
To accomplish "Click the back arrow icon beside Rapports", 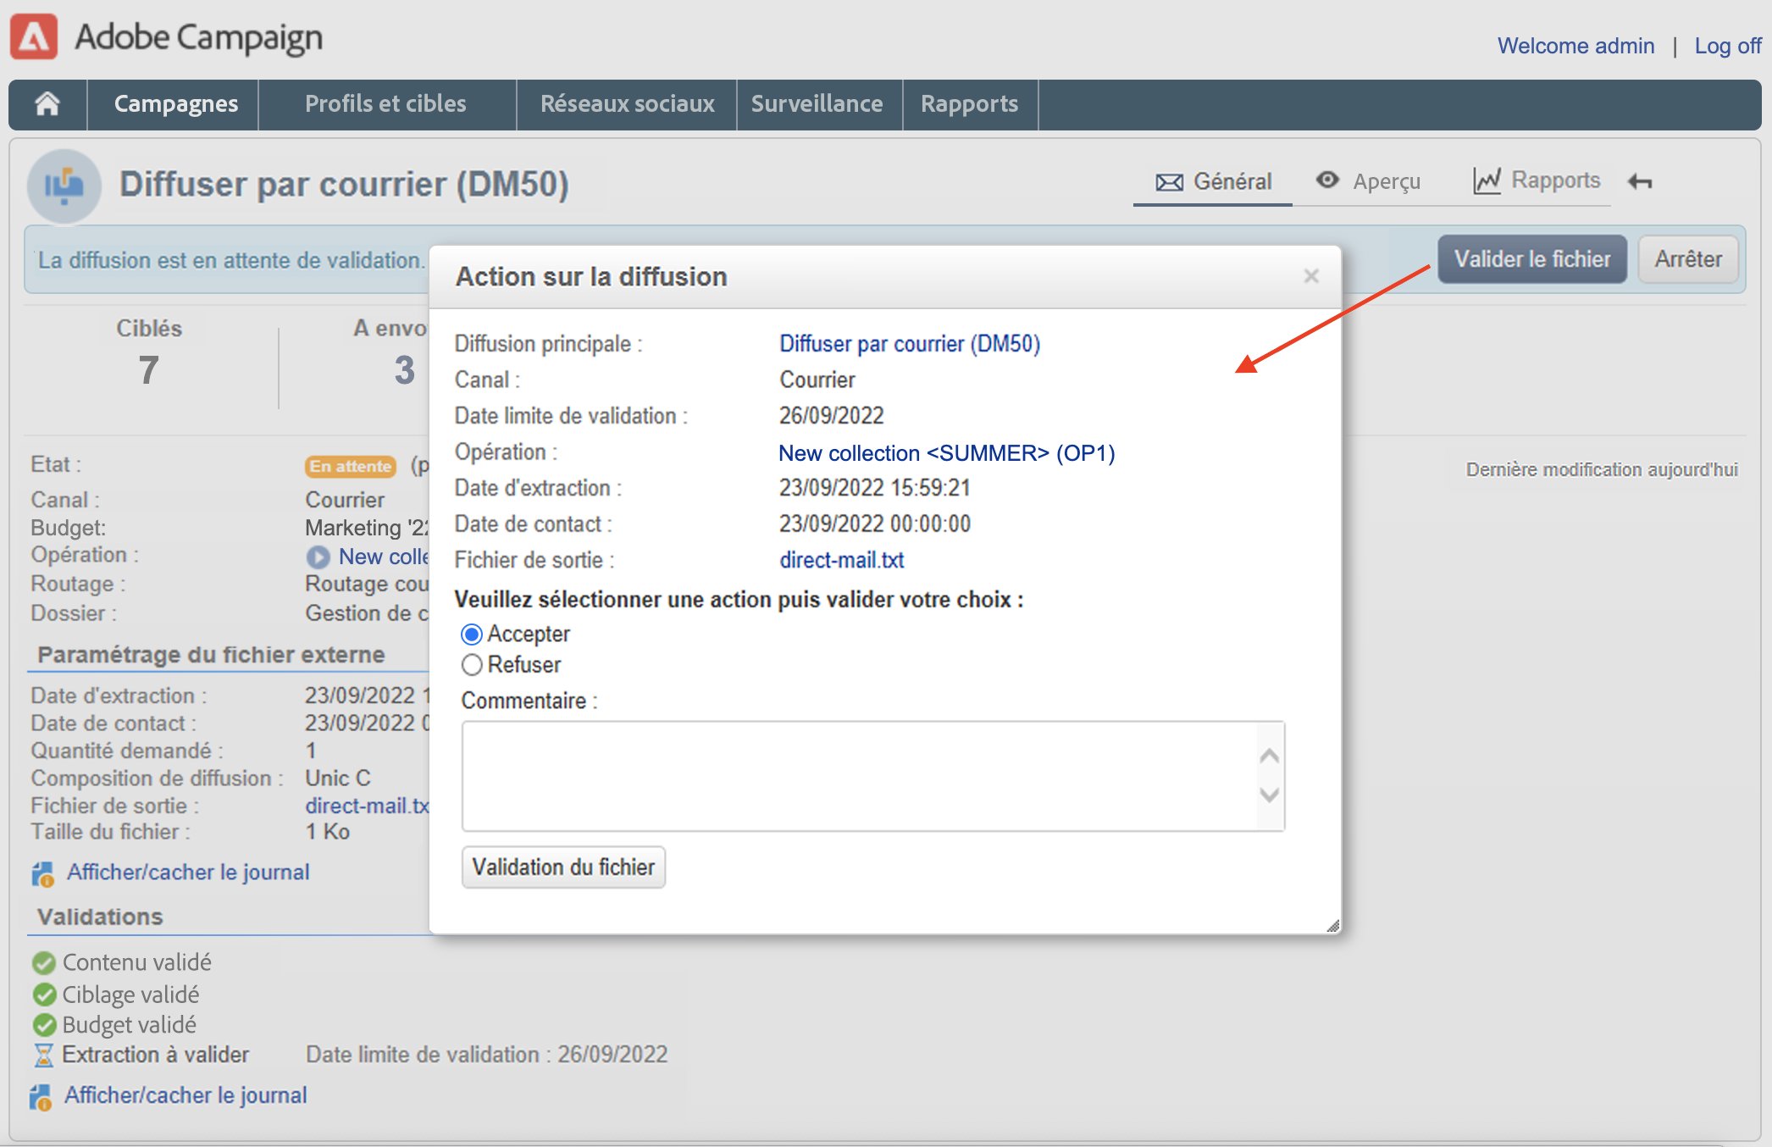I will coord(1640,181).
